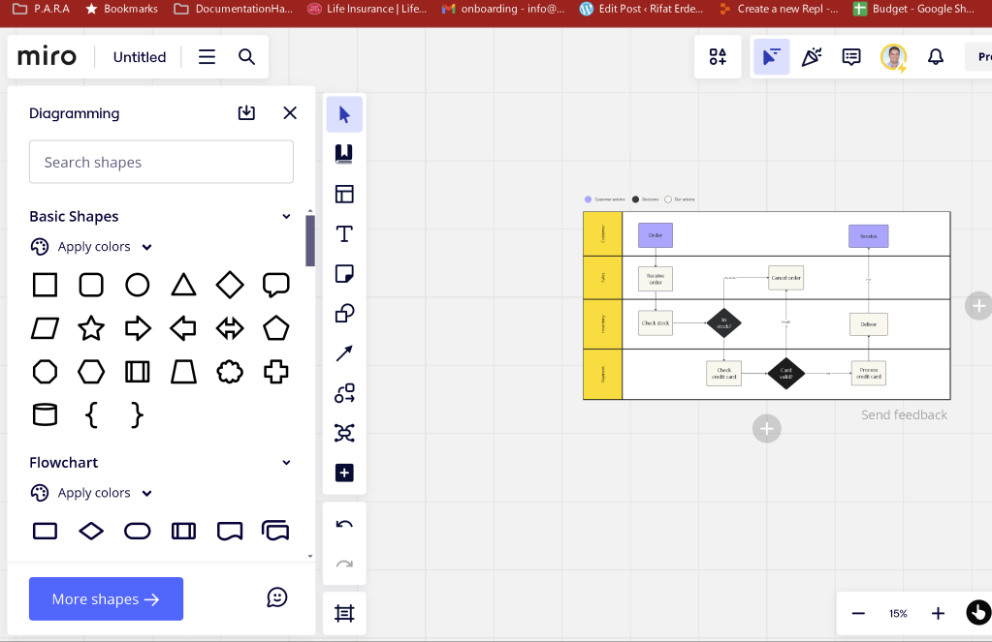This screenshot has height=642, width=992.
Task: Select the Connection line arrow tool
Action: point(344,353)
